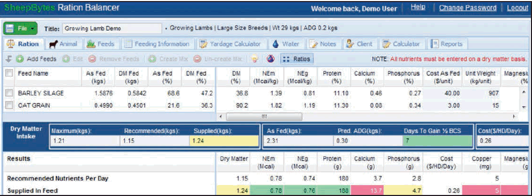Click the green Days To Gain ½ BCS field
This screenshot has height=196, width=532.
[x=437, y=141]
